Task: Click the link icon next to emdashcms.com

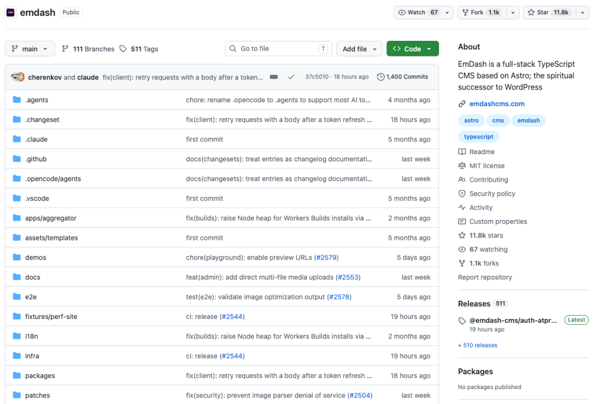Action: [x=462, y=103]
